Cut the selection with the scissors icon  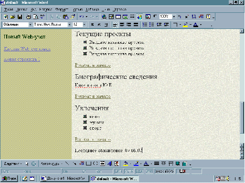pyautogui.click(x=52, y=17)
